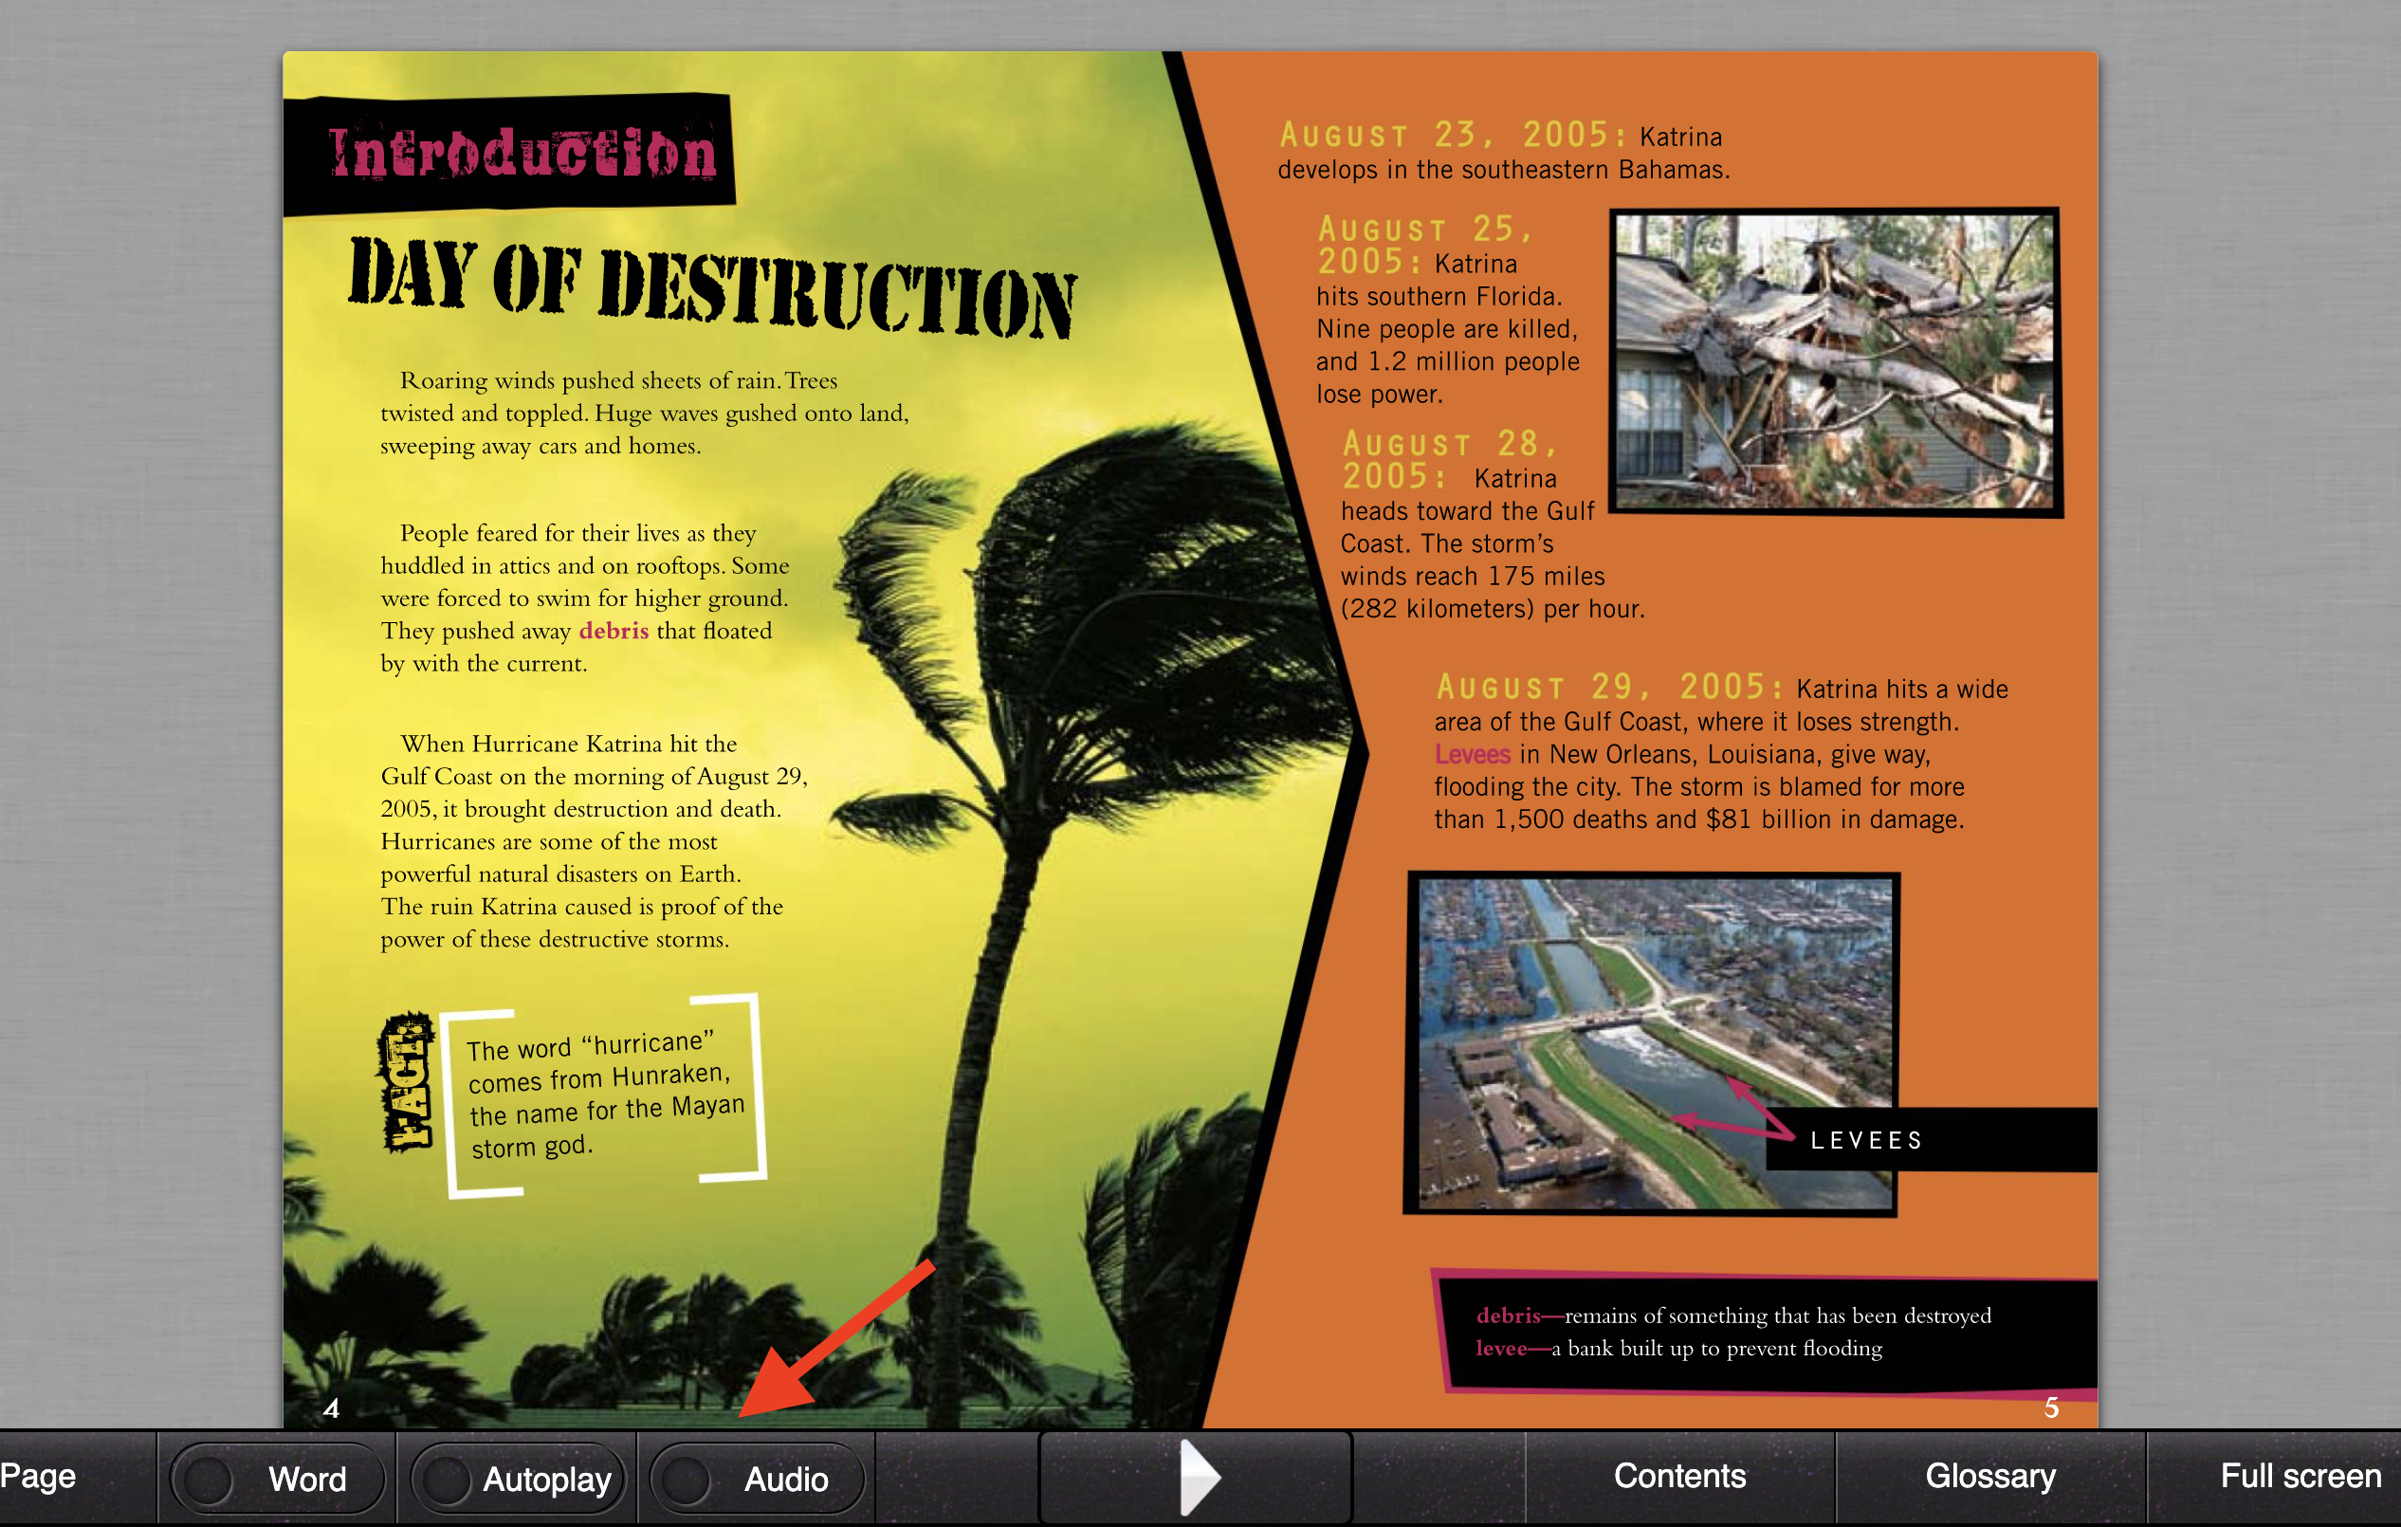This screenshot has height=1527, width=2401.
Task: Click the play arrow button
Action: tap(1196, 1477)
